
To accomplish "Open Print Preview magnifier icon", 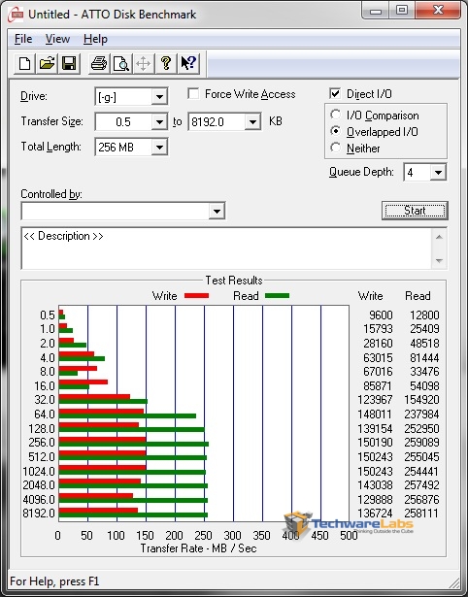I will (x=121, y=63).
